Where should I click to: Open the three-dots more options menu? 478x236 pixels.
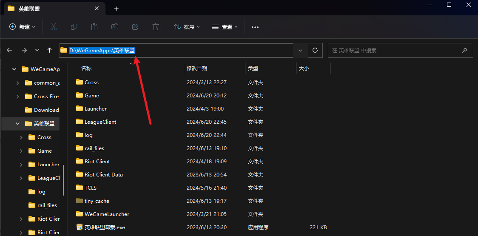click(255, 27)
